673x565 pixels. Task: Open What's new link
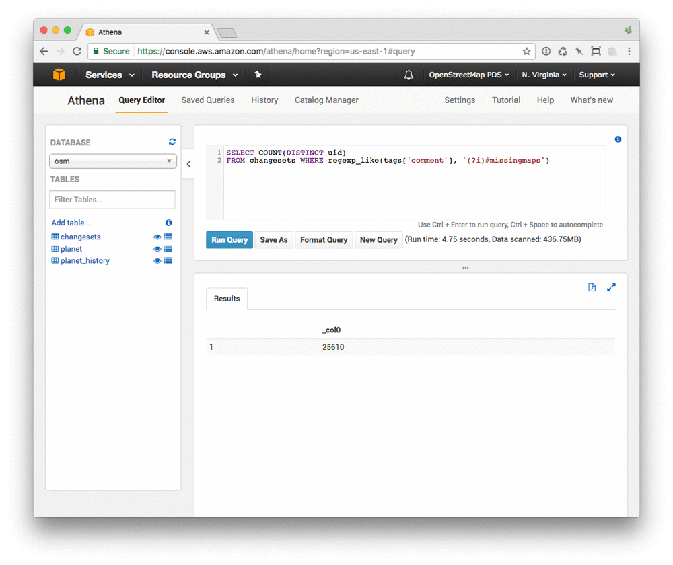click(x=592, y=100)
